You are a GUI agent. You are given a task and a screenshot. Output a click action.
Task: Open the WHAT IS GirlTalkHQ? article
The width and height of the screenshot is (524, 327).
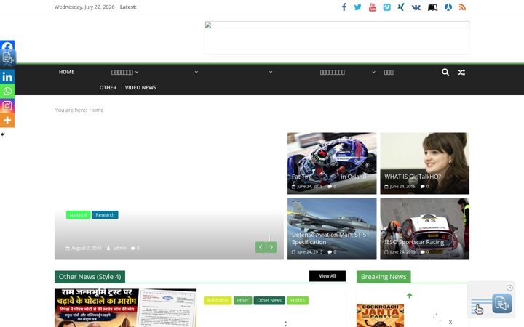413,177
